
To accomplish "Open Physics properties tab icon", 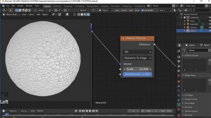I will (x=179, y=95).
